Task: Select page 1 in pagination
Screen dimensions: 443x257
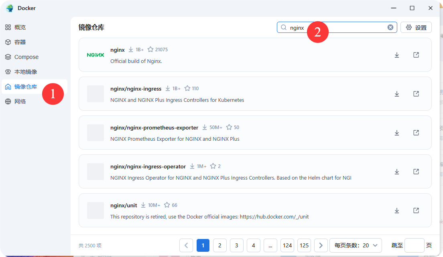Action: (203, 245)
